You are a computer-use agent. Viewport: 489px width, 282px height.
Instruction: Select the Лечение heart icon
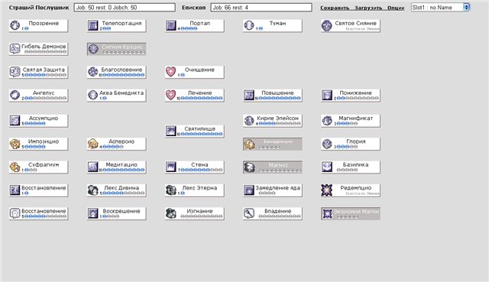tap(170, 95)
